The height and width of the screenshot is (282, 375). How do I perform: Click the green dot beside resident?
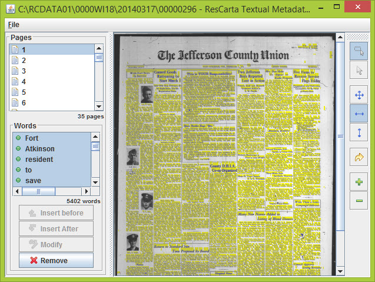point(18,159)
